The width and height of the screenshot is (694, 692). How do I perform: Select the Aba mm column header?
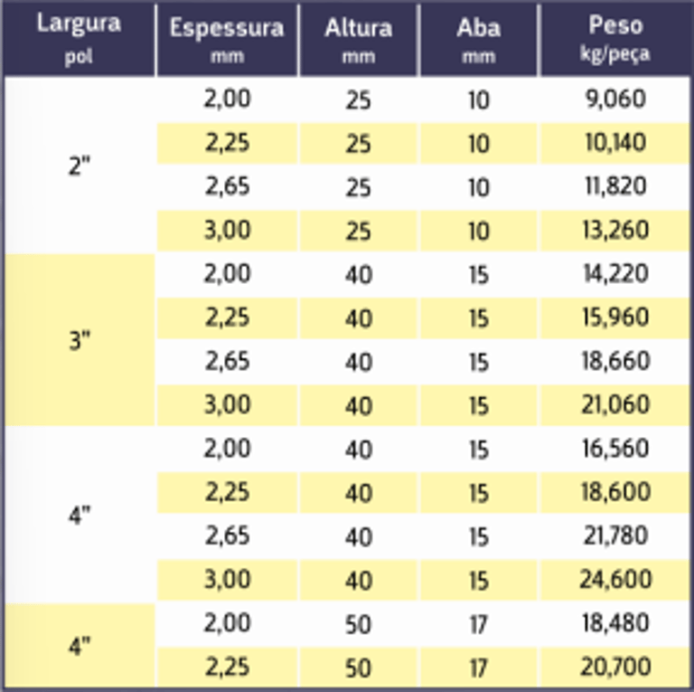(x=478, y=38)
